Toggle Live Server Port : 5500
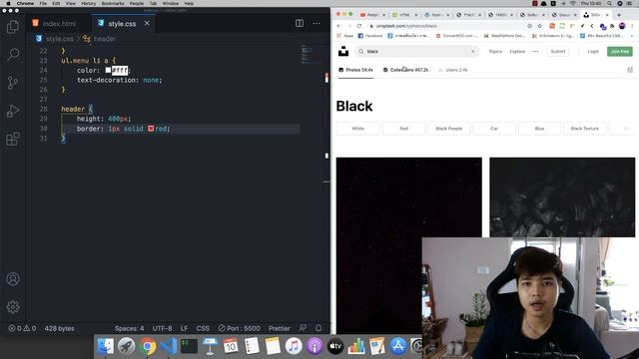639x359 pixels. (239, 328)
